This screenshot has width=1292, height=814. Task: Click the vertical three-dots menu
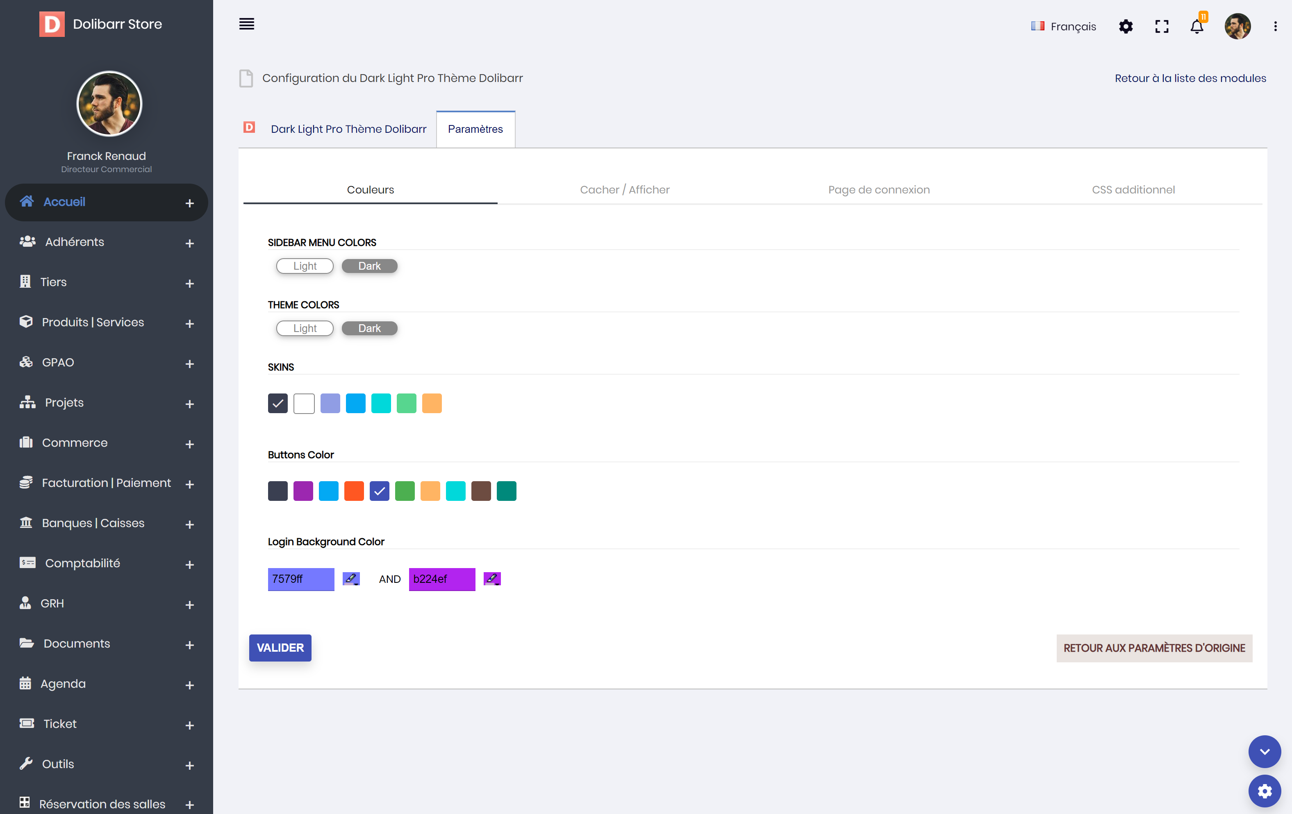click(x=1275, y=26)
